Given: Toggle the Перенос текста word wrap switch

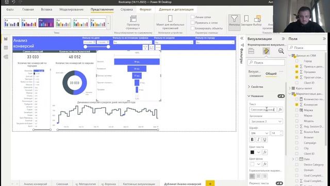Looking at the screenshot, I should tap(279, 183).
